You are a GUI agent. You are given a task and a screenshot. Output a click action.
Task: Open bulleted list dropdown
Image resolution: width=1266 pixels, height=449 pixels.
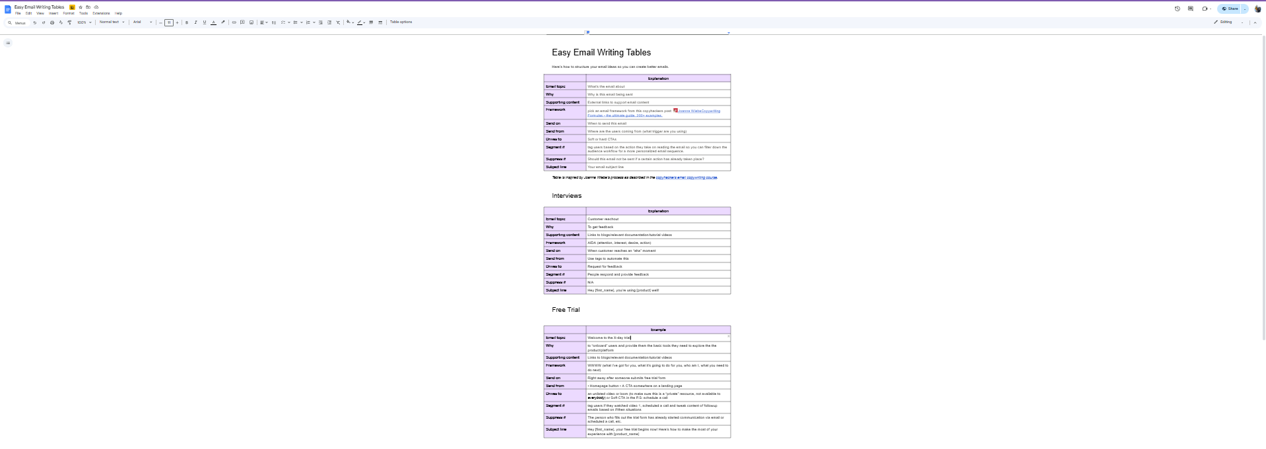[x=301, y=22]
